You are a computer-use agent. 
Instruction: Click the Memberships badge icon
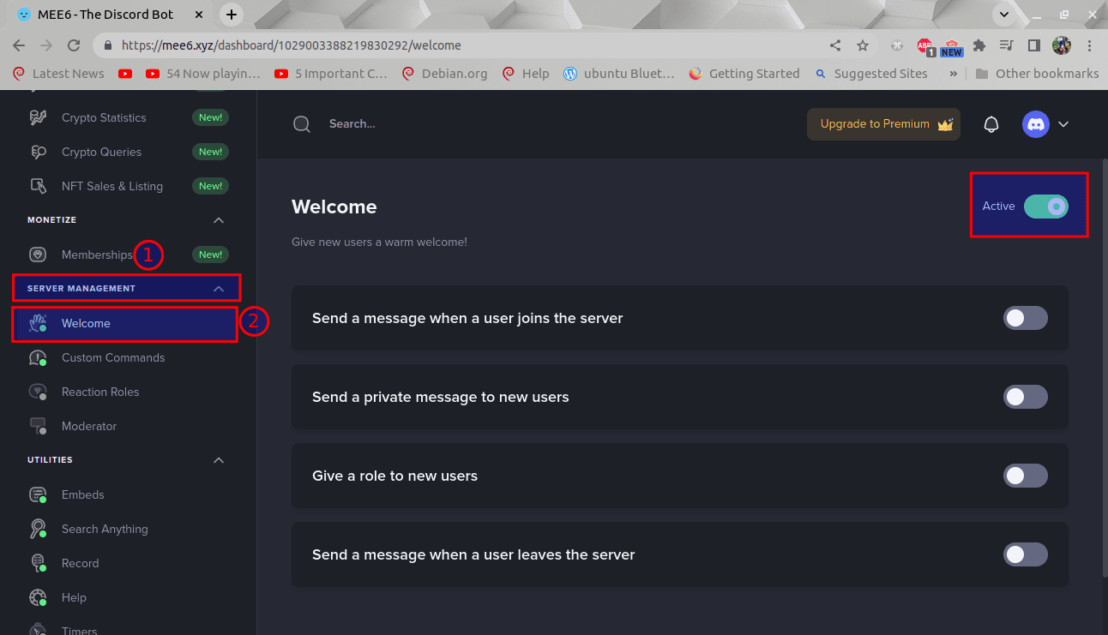(x=38, y=255)
